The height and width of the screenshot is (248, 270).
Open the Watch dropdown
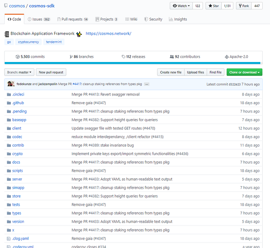pyautogui.click(x=181, y=6)
